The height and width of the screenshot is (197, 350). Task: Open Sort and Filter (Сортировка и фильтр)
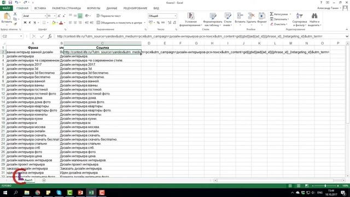click(x=299, y=20)
